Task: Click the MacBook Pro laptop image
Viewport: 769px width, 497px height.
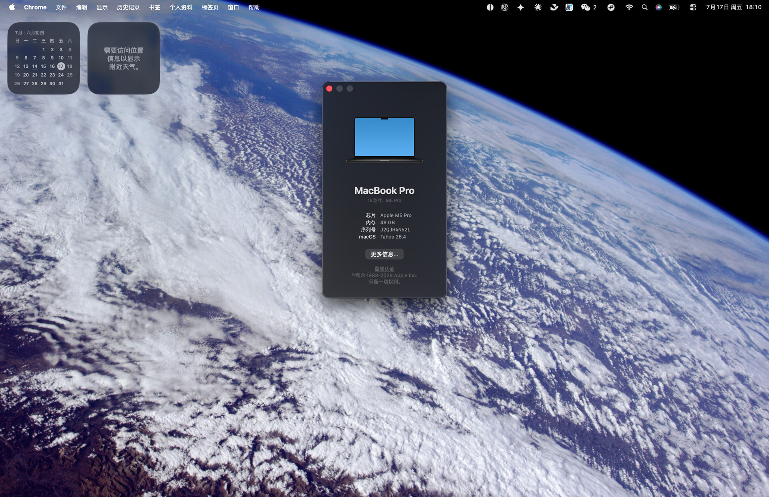Action: [384, 140]
